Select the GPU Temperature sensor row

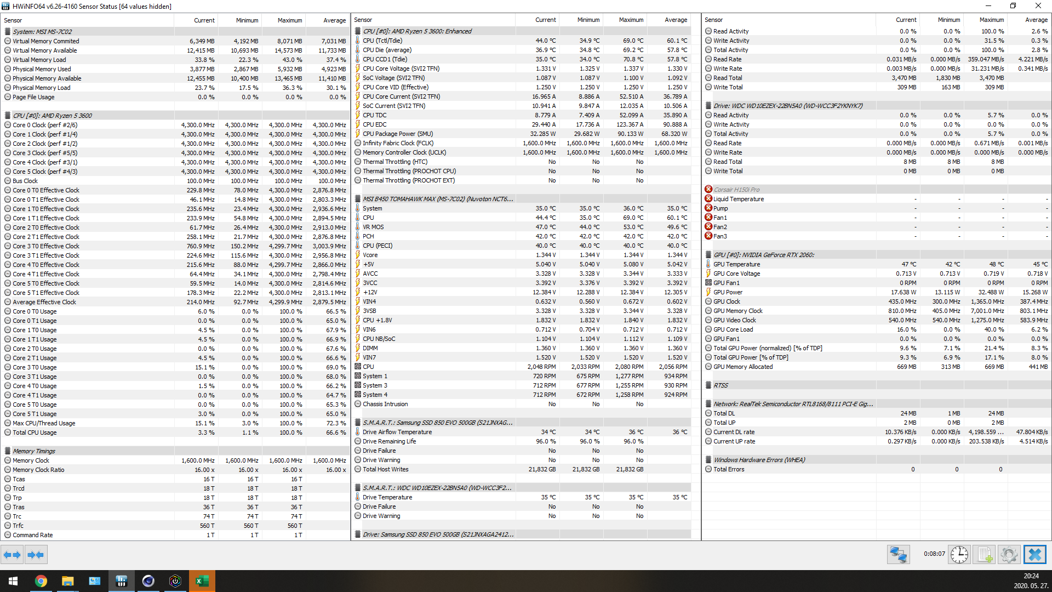click(x=736, y=264)
